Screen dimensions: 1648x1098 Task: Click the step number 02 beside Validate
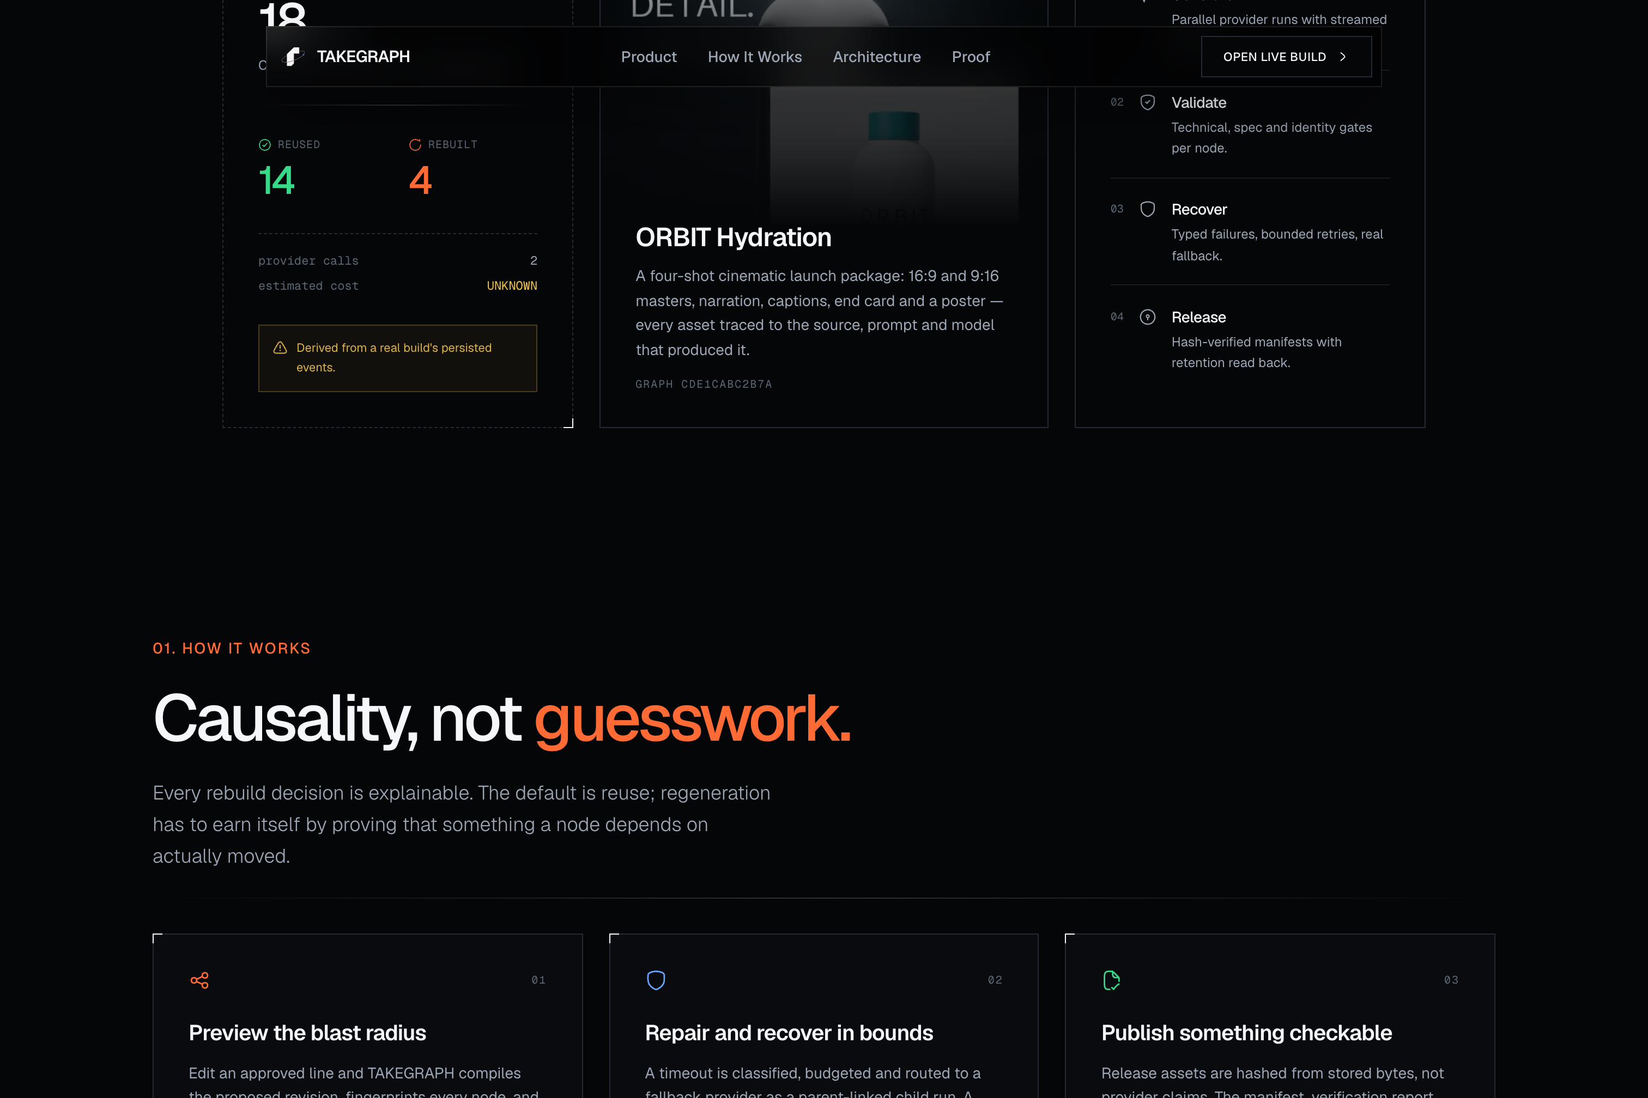click(1117, 102)
